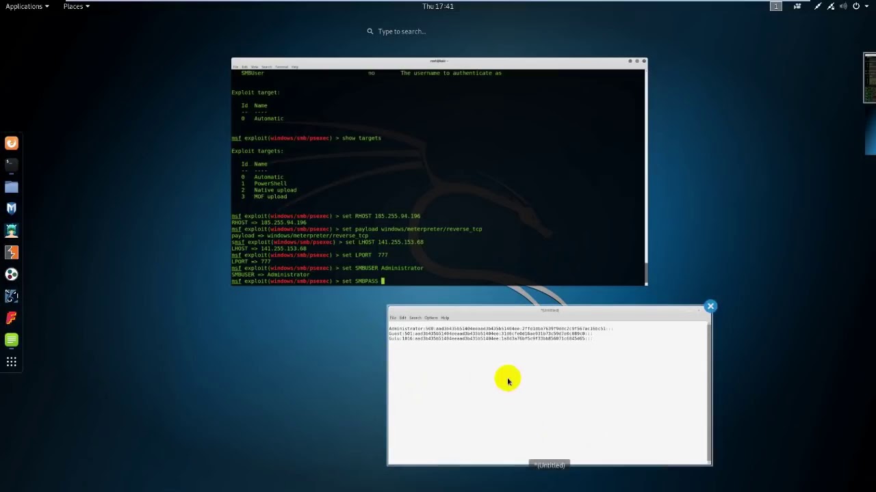Click the wired network connection icon
Image resolution: width=876 pixels, height=492 pixels.
[818, 6]
